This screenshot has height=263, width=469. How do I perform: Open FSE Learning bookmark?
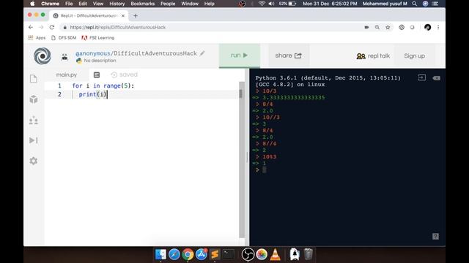point(97,38)
